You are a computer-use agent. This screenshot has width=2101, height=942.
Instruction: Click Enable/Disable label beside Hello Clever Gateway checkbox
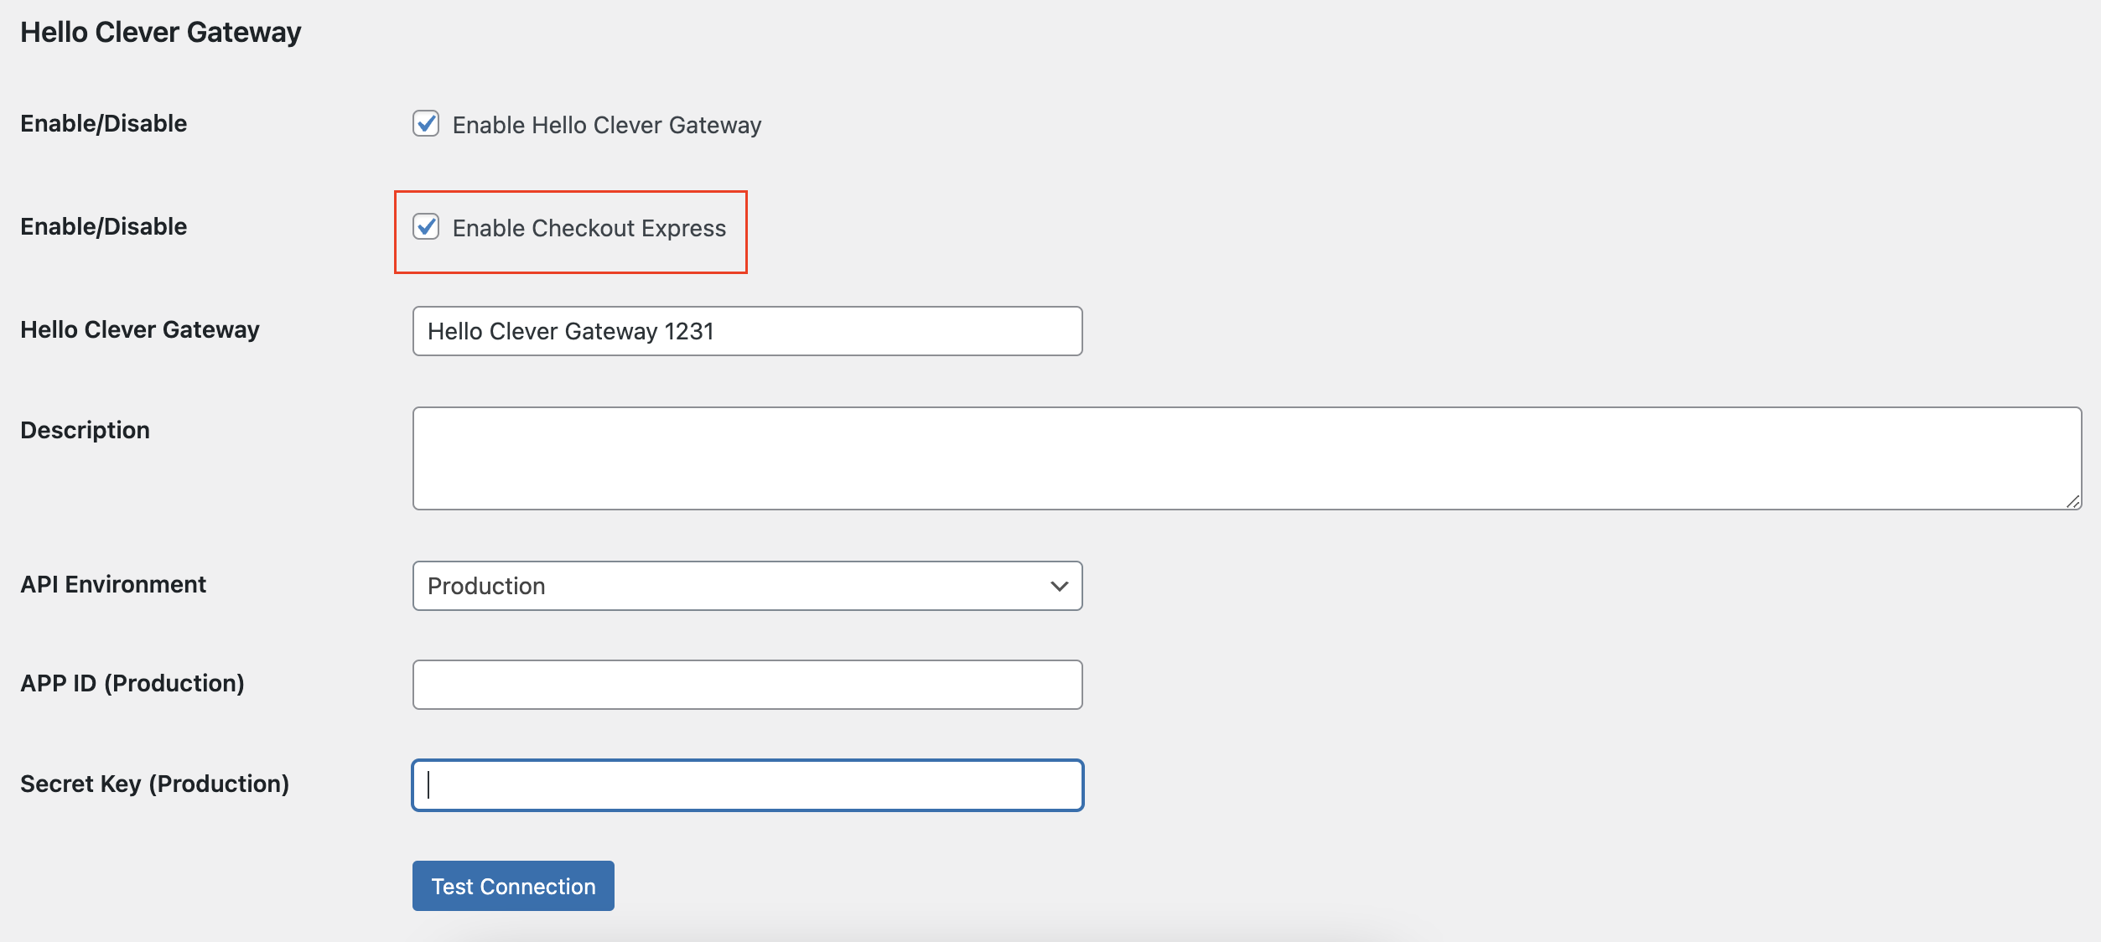[x=104, y=123]
